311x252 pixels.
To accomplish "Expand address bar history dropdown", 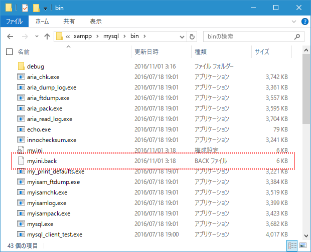I will coord(182,37).
